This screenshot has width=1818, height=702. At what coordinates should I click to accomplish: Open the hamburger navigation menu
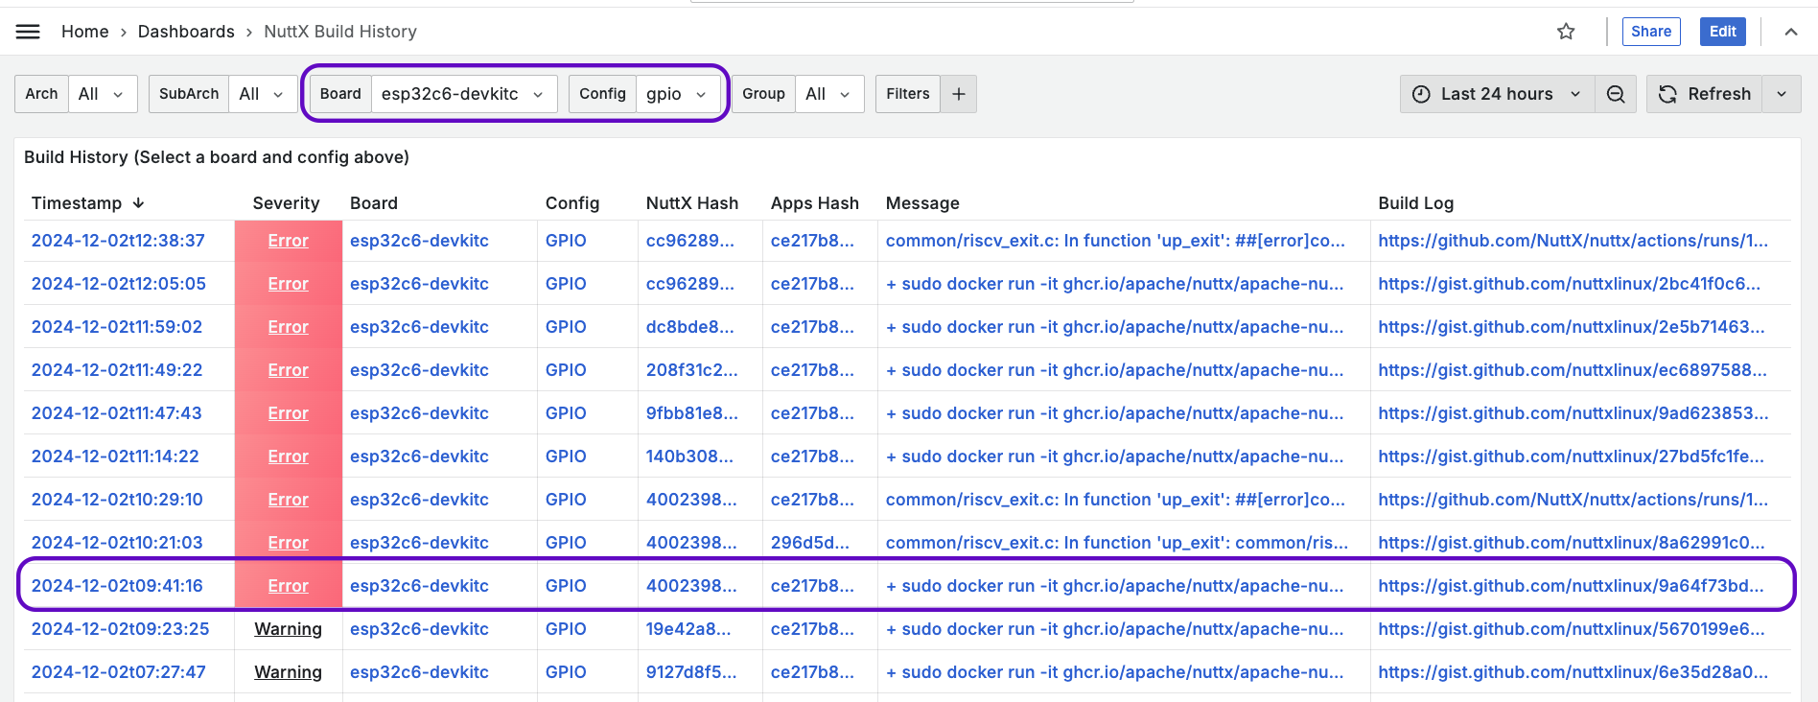click(x=28, y=32)
